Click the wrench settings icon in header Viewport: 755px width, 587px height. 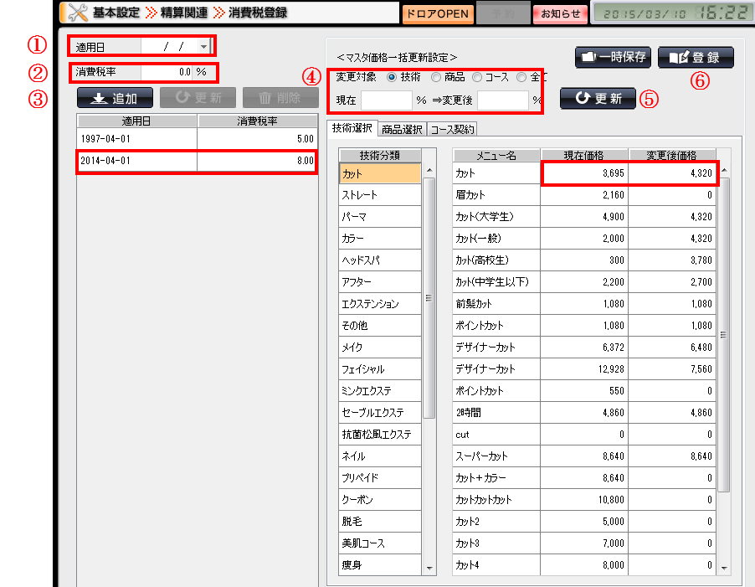pos(77,13)
